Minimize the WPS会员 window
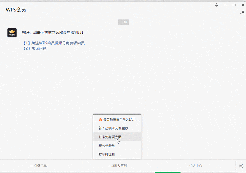The image size is (246, 173). coord(225,5)
